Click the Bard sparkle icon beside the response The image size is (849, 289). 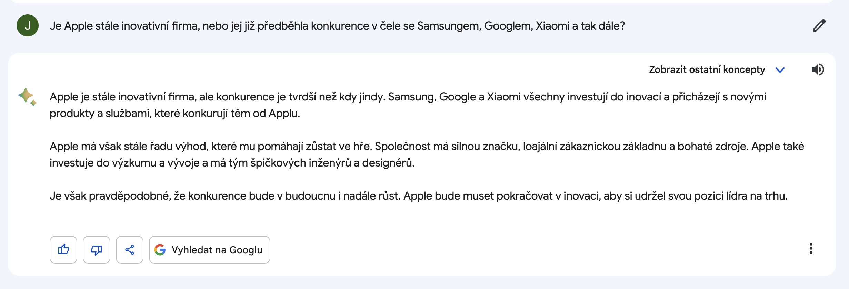(x=28, y=97)
